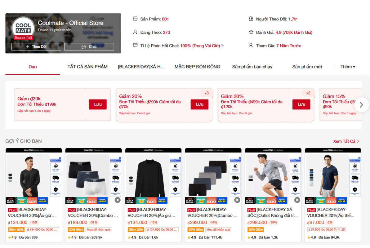
Task: Switch to TẤT CẢ SẢN PHẨM tab
Action: pos(87,67)
